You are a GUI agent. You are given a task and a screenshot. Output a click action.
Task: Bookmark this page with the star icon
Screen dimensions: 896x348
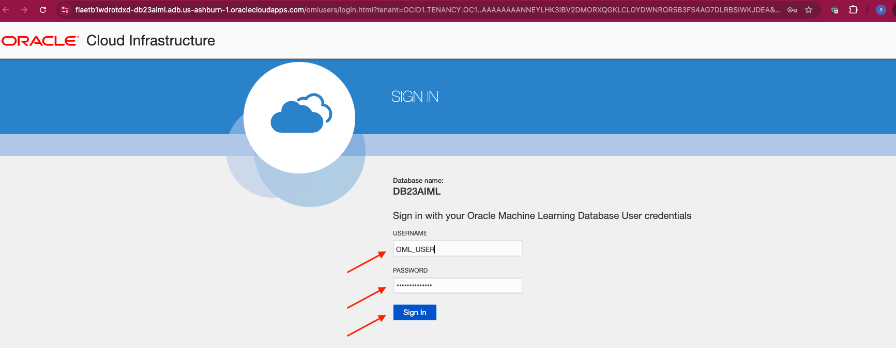(x=809, y=10)
